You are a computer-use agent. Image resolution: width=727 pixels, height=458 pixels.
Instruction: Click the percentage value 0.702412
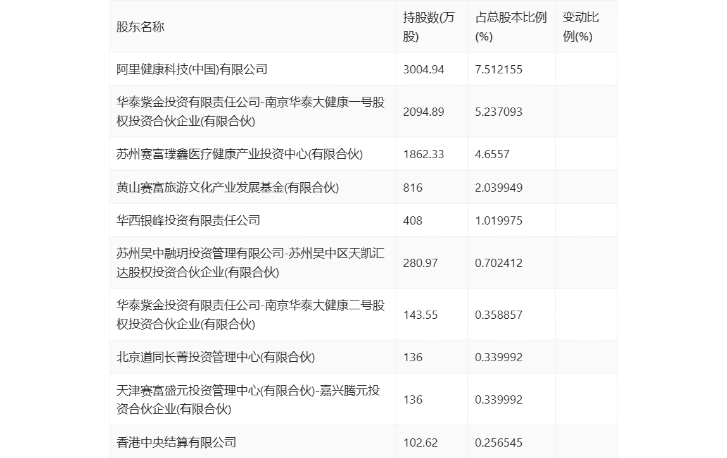(498, 263)
